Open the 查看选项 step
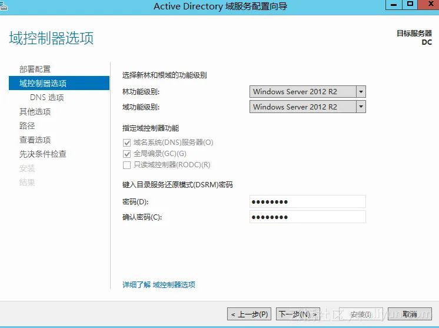The width and height of the screenshot is (439, 328). 35,140
